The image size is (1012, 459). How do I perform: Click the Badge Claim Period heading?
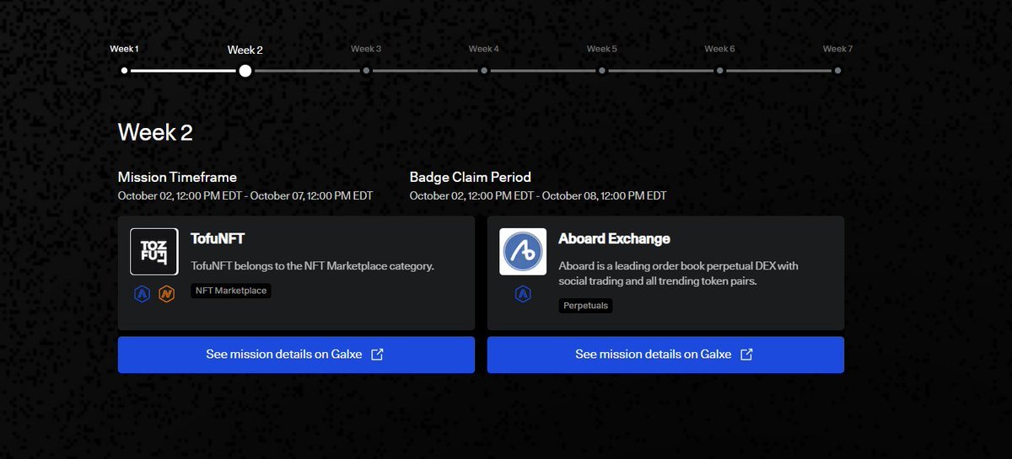(x=471, y=177)
